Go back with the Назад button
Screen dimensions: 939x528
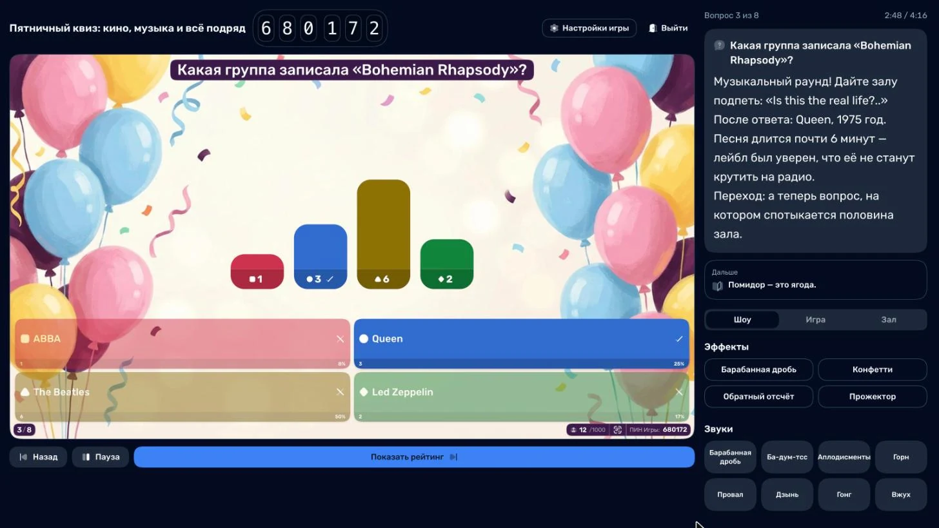point(38,457)
